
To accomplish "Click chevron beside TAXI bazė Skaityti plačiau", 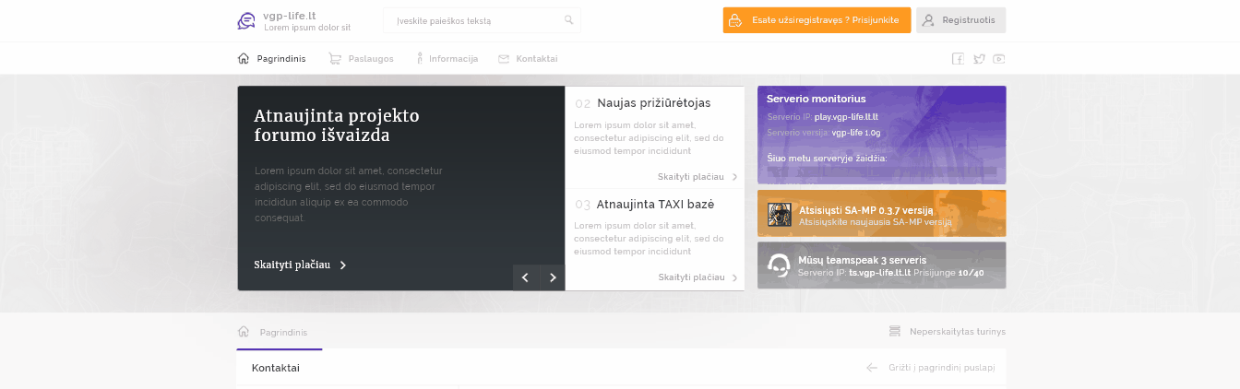I will [735, 277].
